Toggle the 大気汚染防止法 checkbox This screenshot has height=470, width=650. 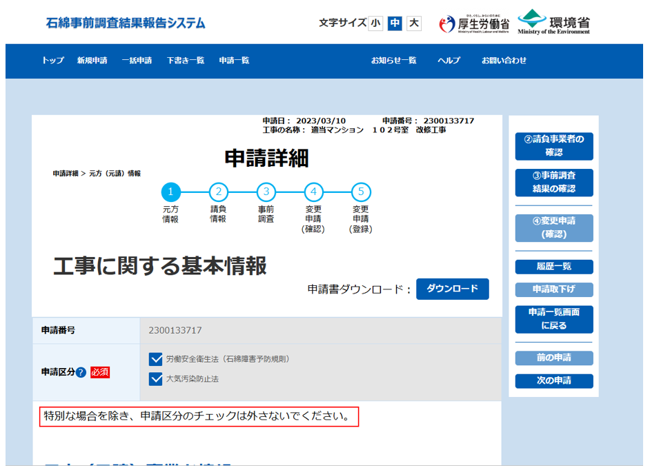[x=155, y=378]
